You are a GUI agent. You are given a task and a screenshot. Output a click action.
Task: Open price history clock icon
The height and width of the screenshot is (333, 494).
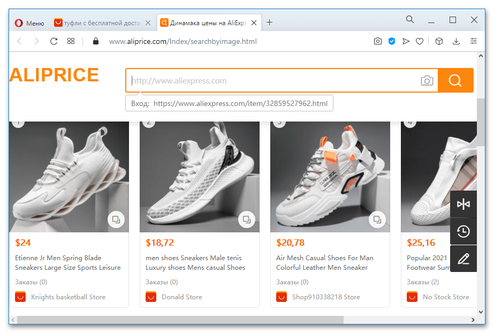pyautogui.click(x=463, y=232)
